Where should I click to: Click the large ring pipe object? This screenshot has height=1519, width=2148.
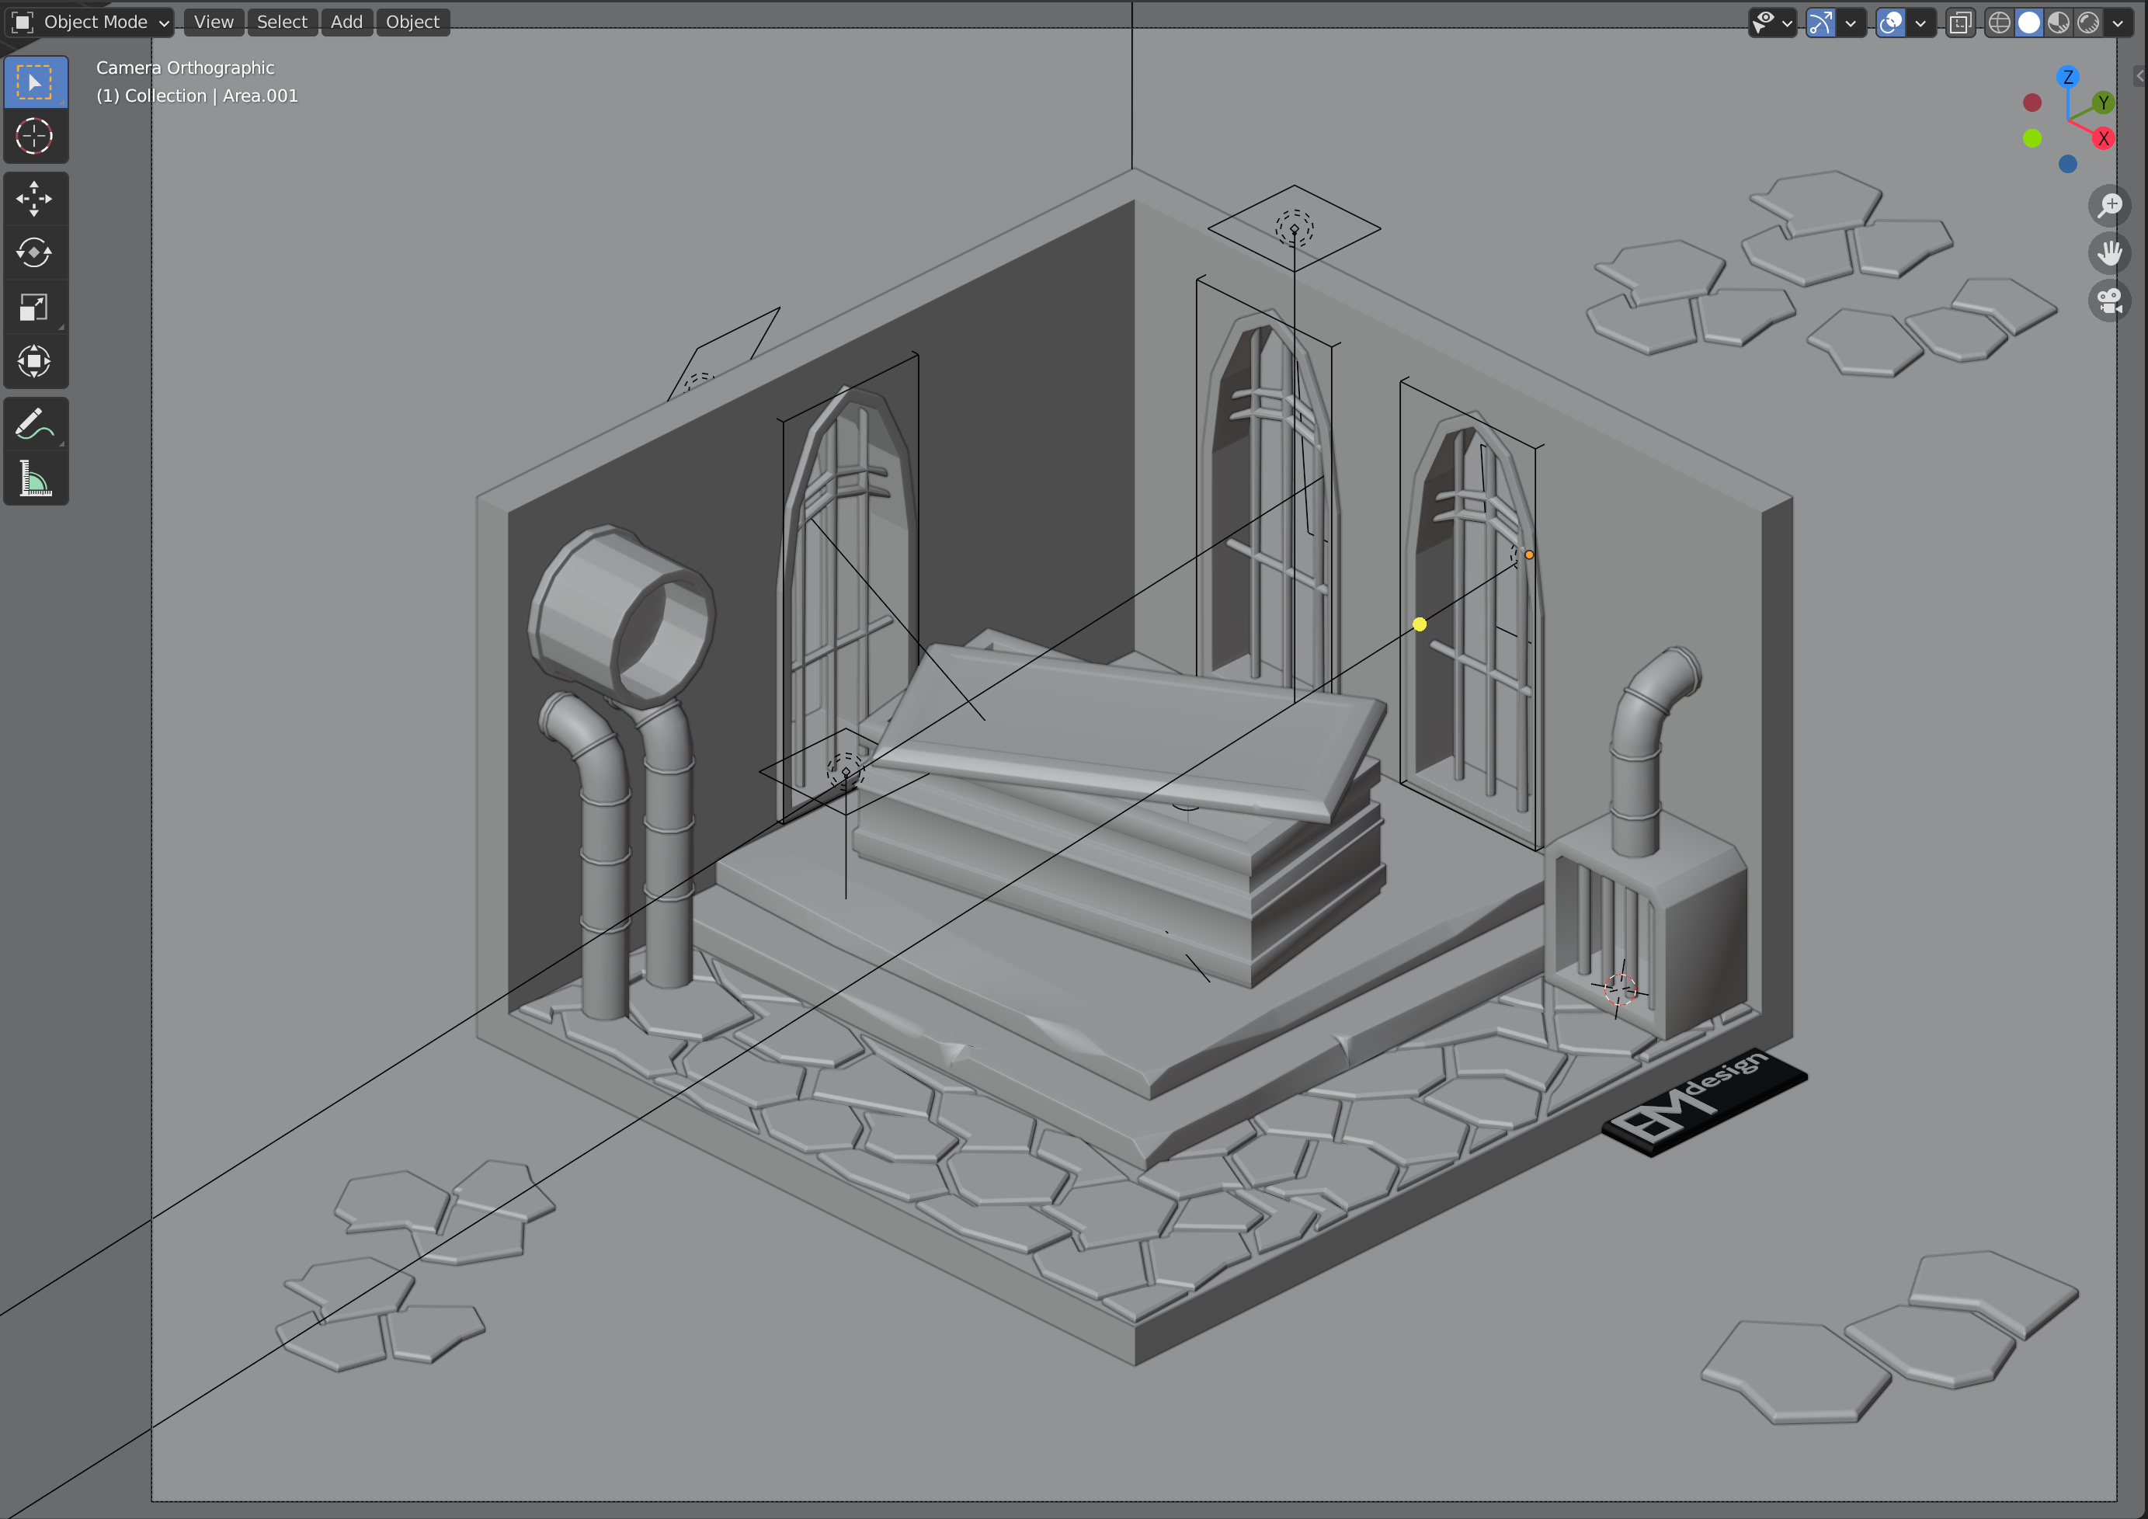click(621, 616)
